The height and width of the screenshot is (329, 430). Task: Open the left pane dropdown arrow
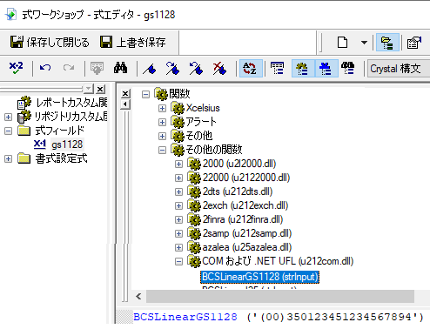pyautogui.click(x=89, y=89)
